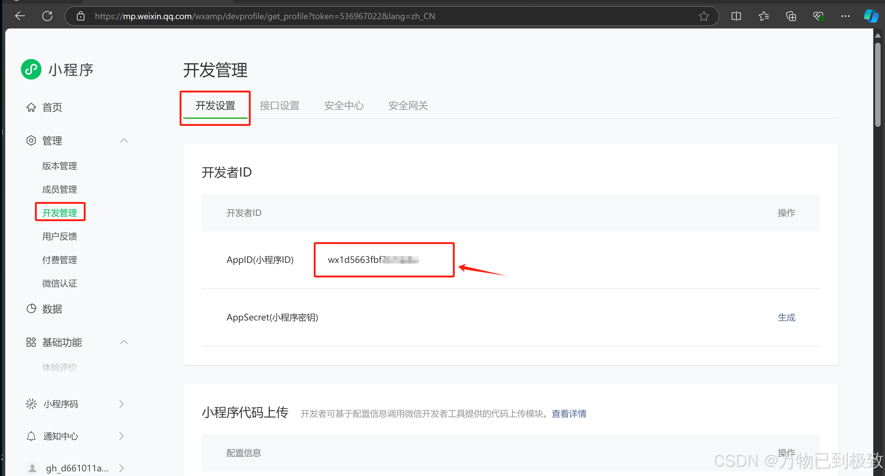Switch to 安全网关 tab
Viewport: 885px width, 476px height.
[x=408, y=105]
